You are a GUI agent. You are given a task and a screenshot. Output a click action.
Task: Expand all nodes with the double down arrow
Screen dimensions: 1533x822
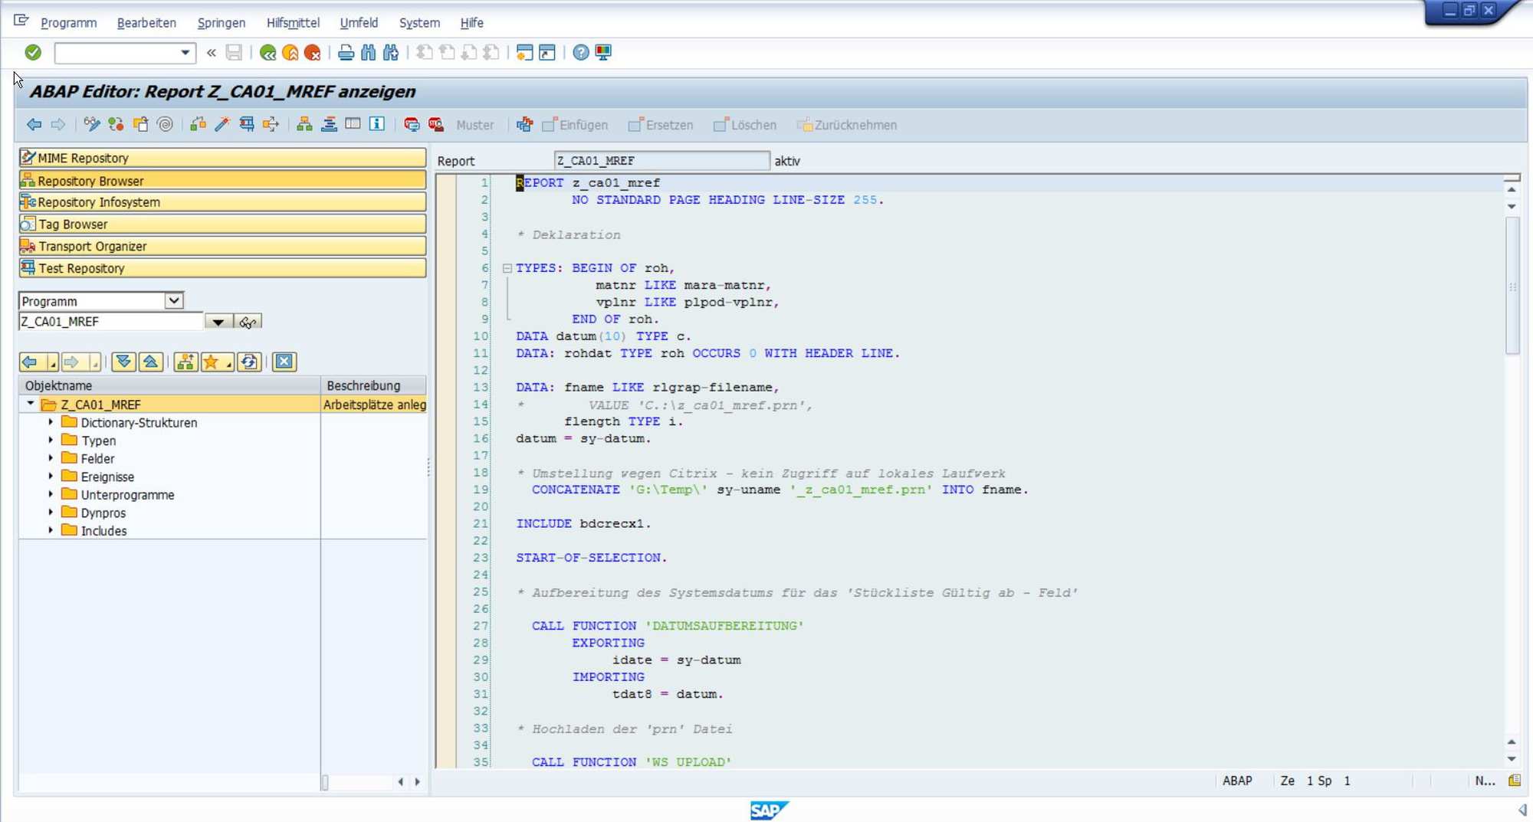point(123,362)
